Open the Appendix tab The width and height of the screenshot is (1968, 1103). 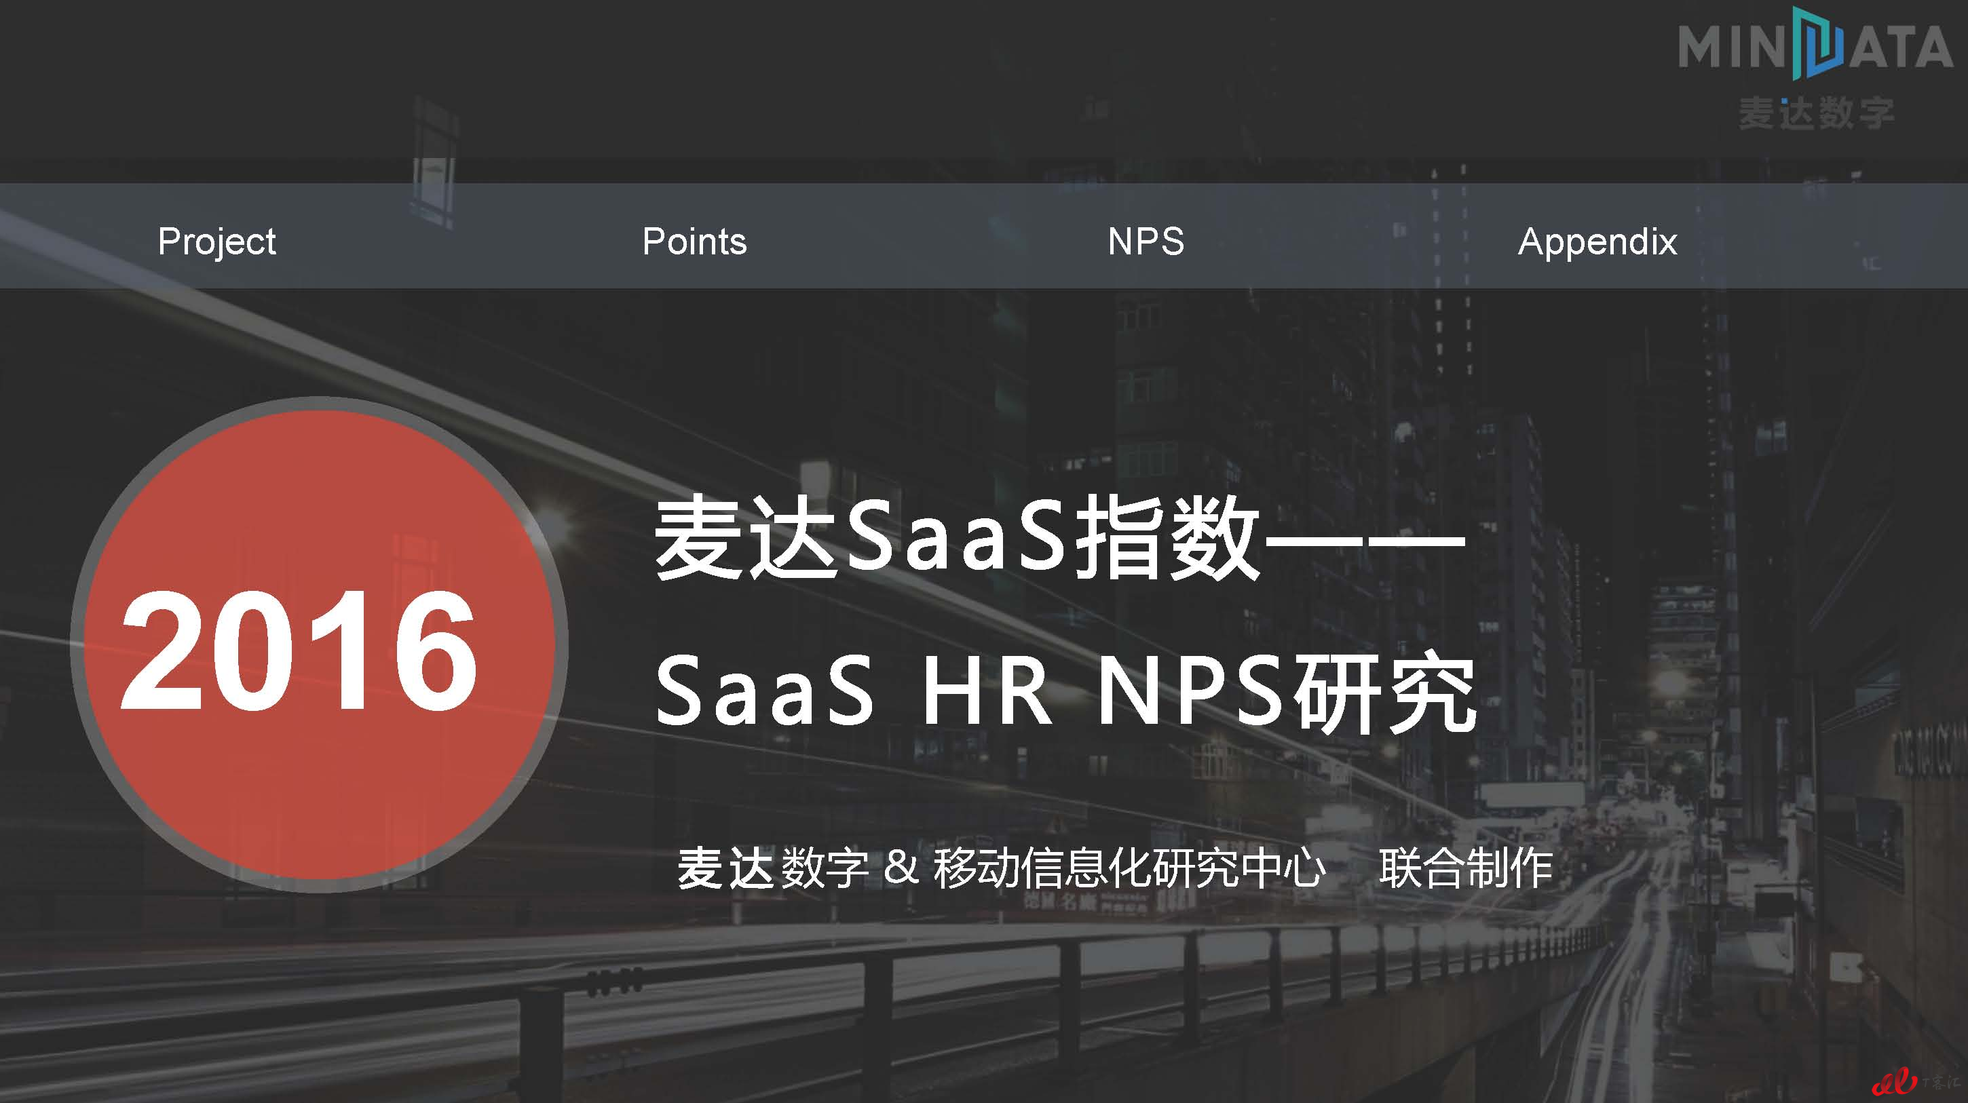point(1597,242)
